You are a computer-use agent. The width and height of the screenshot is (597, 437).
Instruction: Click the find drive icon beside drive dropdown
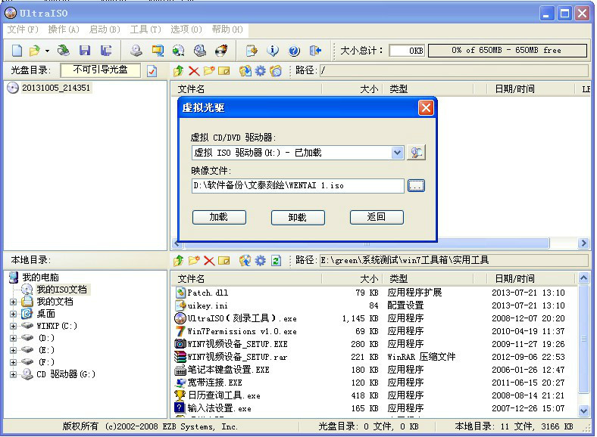click(x=416, y=153)
